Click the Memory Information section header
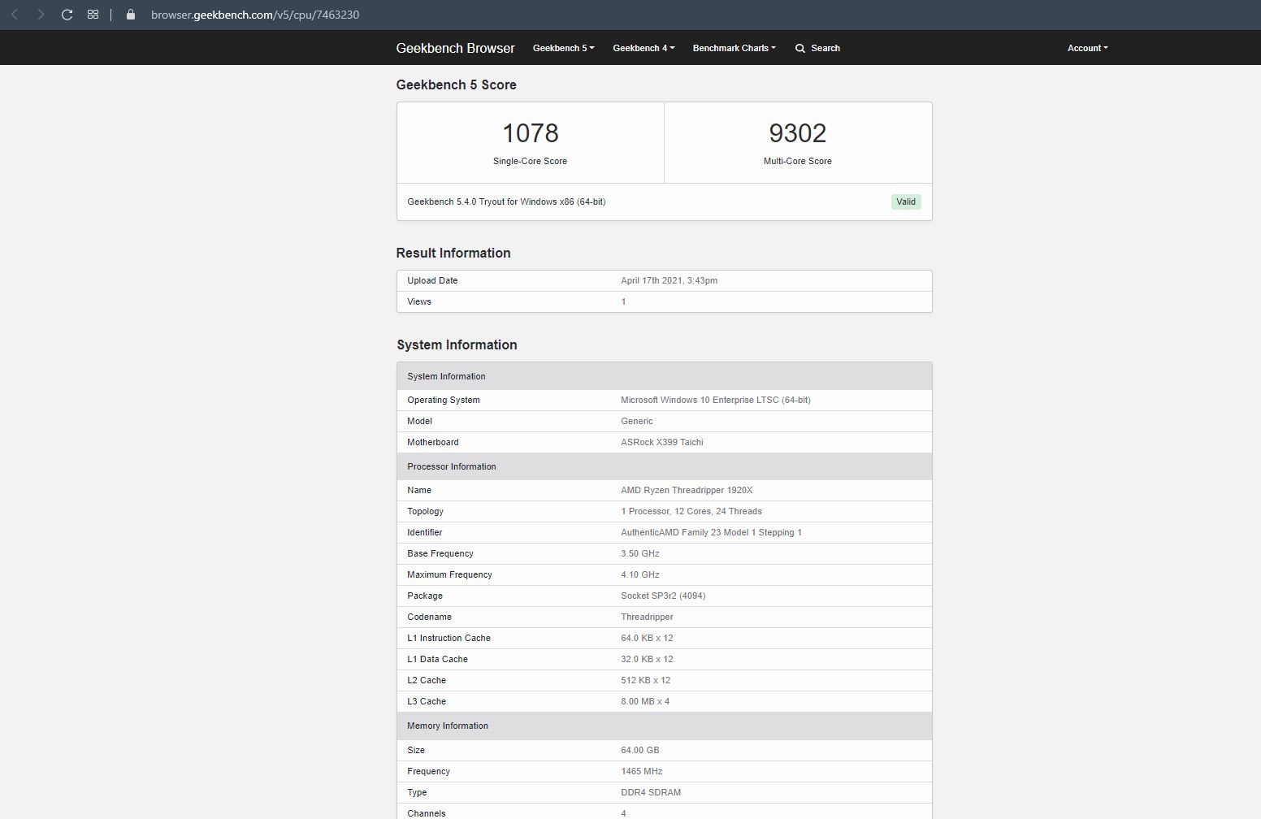 [x=664, y=726]
